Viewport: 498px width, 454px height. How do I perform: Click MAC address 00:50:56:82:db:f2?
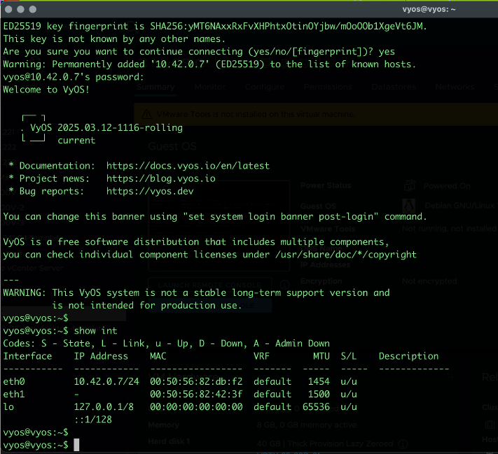click(x=196, y=382)
